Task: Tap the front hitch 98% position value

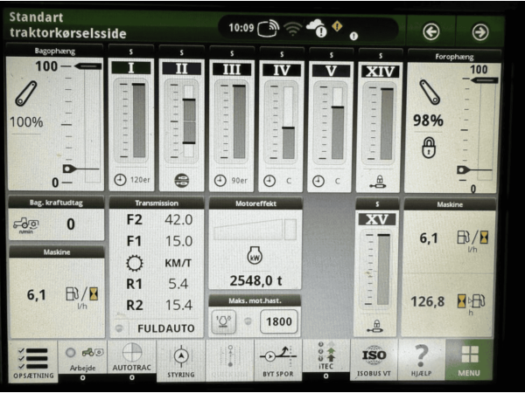Action: pyautogui.click(x=428, y=121)
